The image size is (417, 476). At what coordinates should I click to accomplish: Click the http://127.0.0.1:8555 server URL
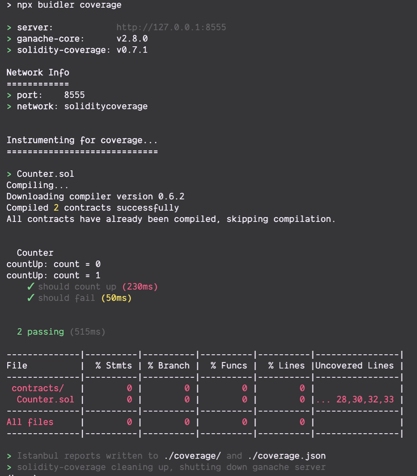pyautogui.click(x=171, y=27)
